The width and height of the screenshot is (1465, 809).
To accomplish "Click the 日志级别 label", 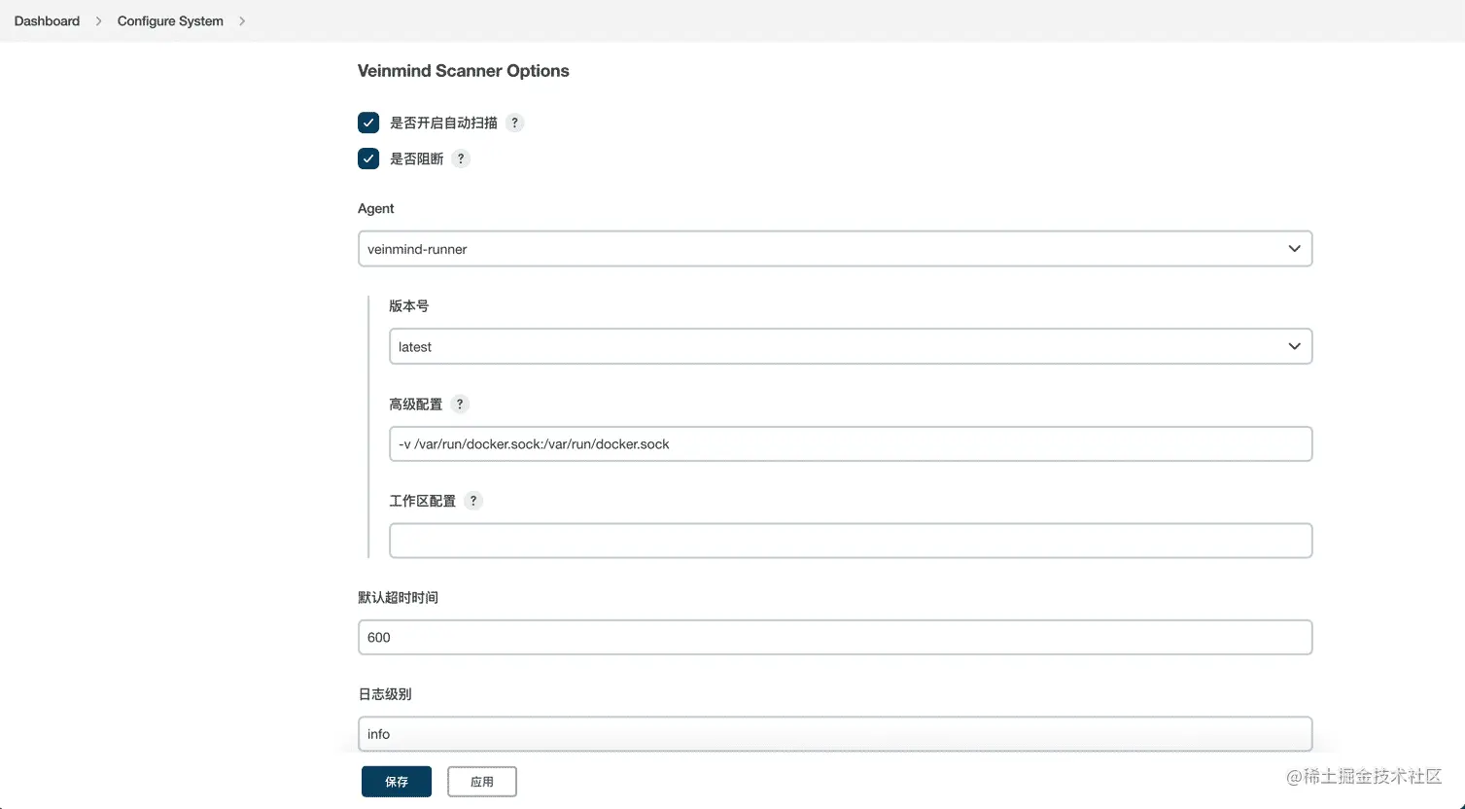I will point(385,694).
